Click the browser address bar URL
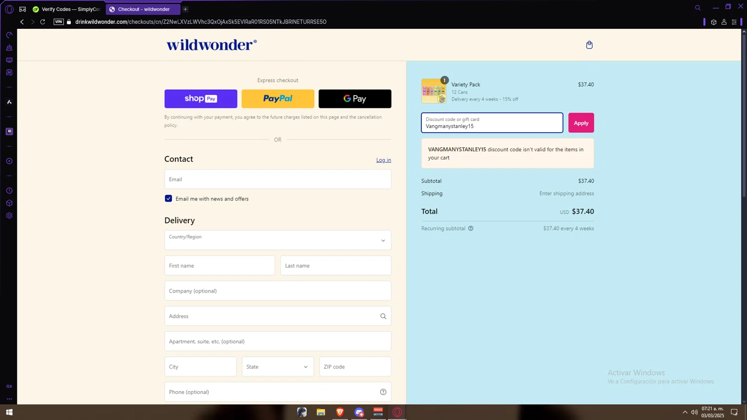Viewport: 747px width, 420px height. click(x=201, y=22)
